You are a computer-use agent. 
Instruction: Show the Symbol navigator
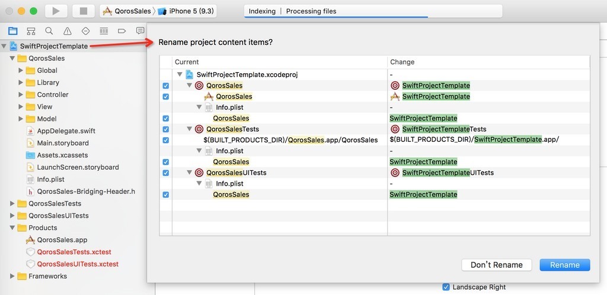31,31
